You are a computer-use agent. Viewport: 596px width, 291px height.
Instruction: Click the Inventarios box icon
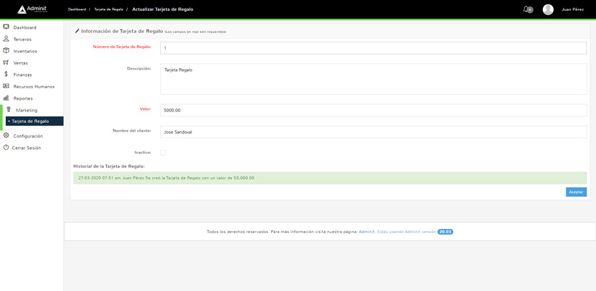pos(6,51)
